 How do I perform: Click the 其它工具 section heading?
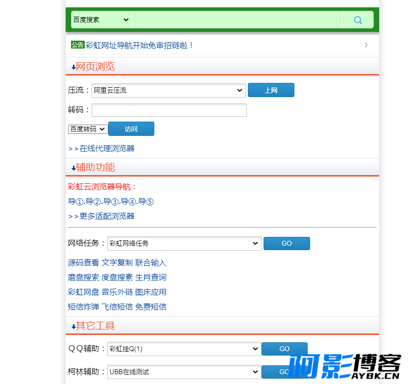coord(96,326)
